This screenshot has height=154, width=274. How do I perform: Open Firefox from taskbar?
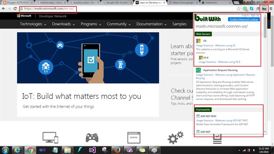117,150
